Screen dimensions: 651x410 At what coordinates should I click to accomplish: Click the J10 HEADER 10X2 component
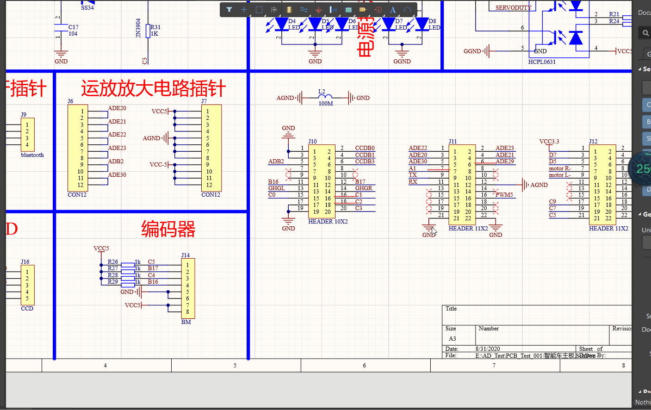pos(322,180)
